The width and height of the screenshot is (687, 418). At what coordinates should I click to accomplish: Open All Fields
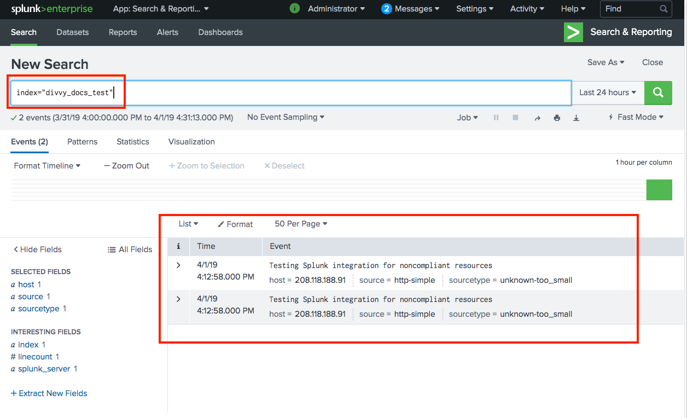(130, 249)
